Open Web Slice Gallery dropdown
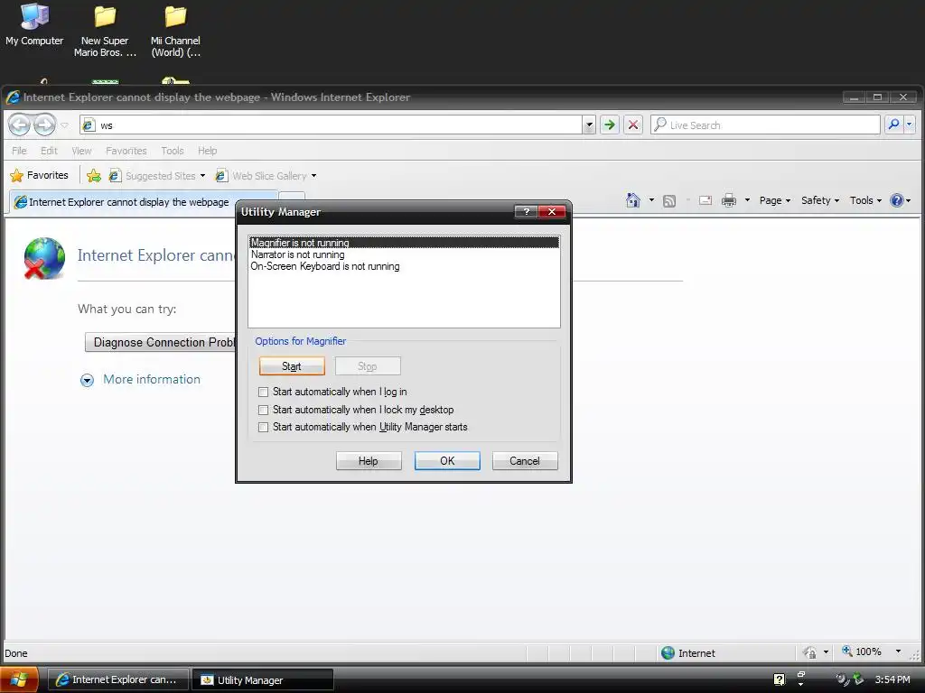Screen dimensions: 925x693 pyautogui.click(x=266, y=176)
